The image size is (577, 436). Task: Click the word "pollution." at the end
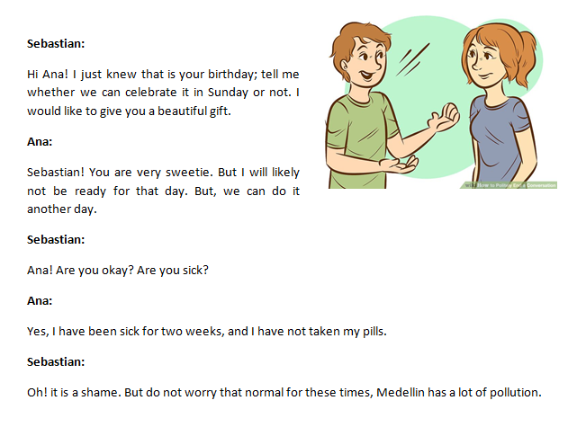point(512,392)
